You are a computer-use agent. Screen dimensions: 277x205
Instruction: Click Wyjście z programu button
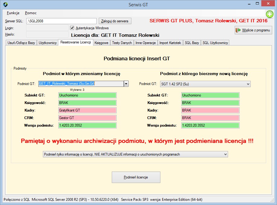pos(253,30)
